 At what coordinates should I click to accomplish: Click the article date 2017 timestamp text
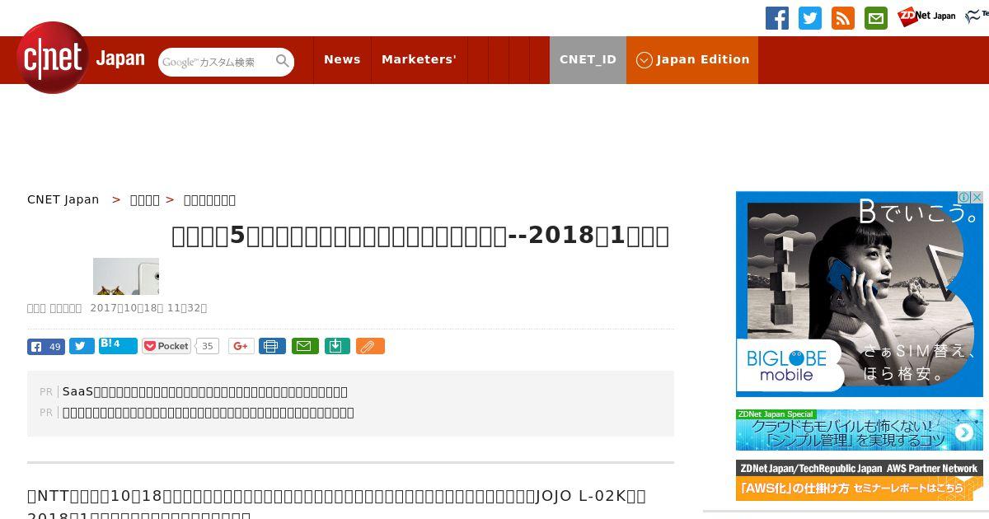[x=148, y=308]
